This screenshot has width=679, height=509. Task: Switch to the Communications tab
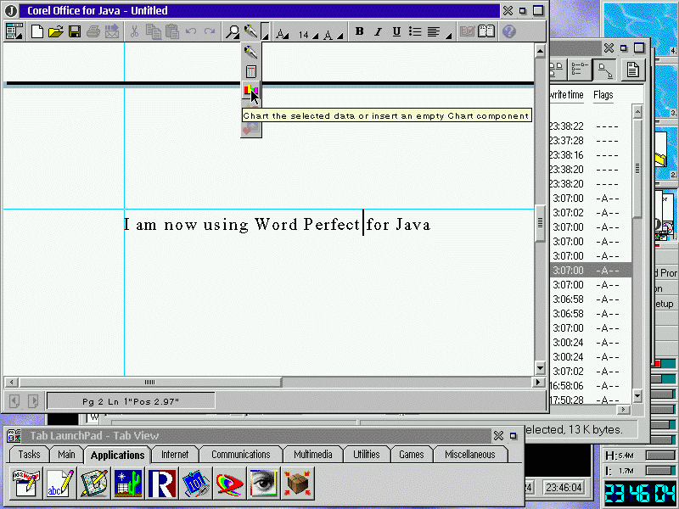coord(241,455)
